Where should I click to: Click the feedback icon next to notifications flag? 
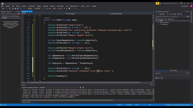[x=161, y=3]
